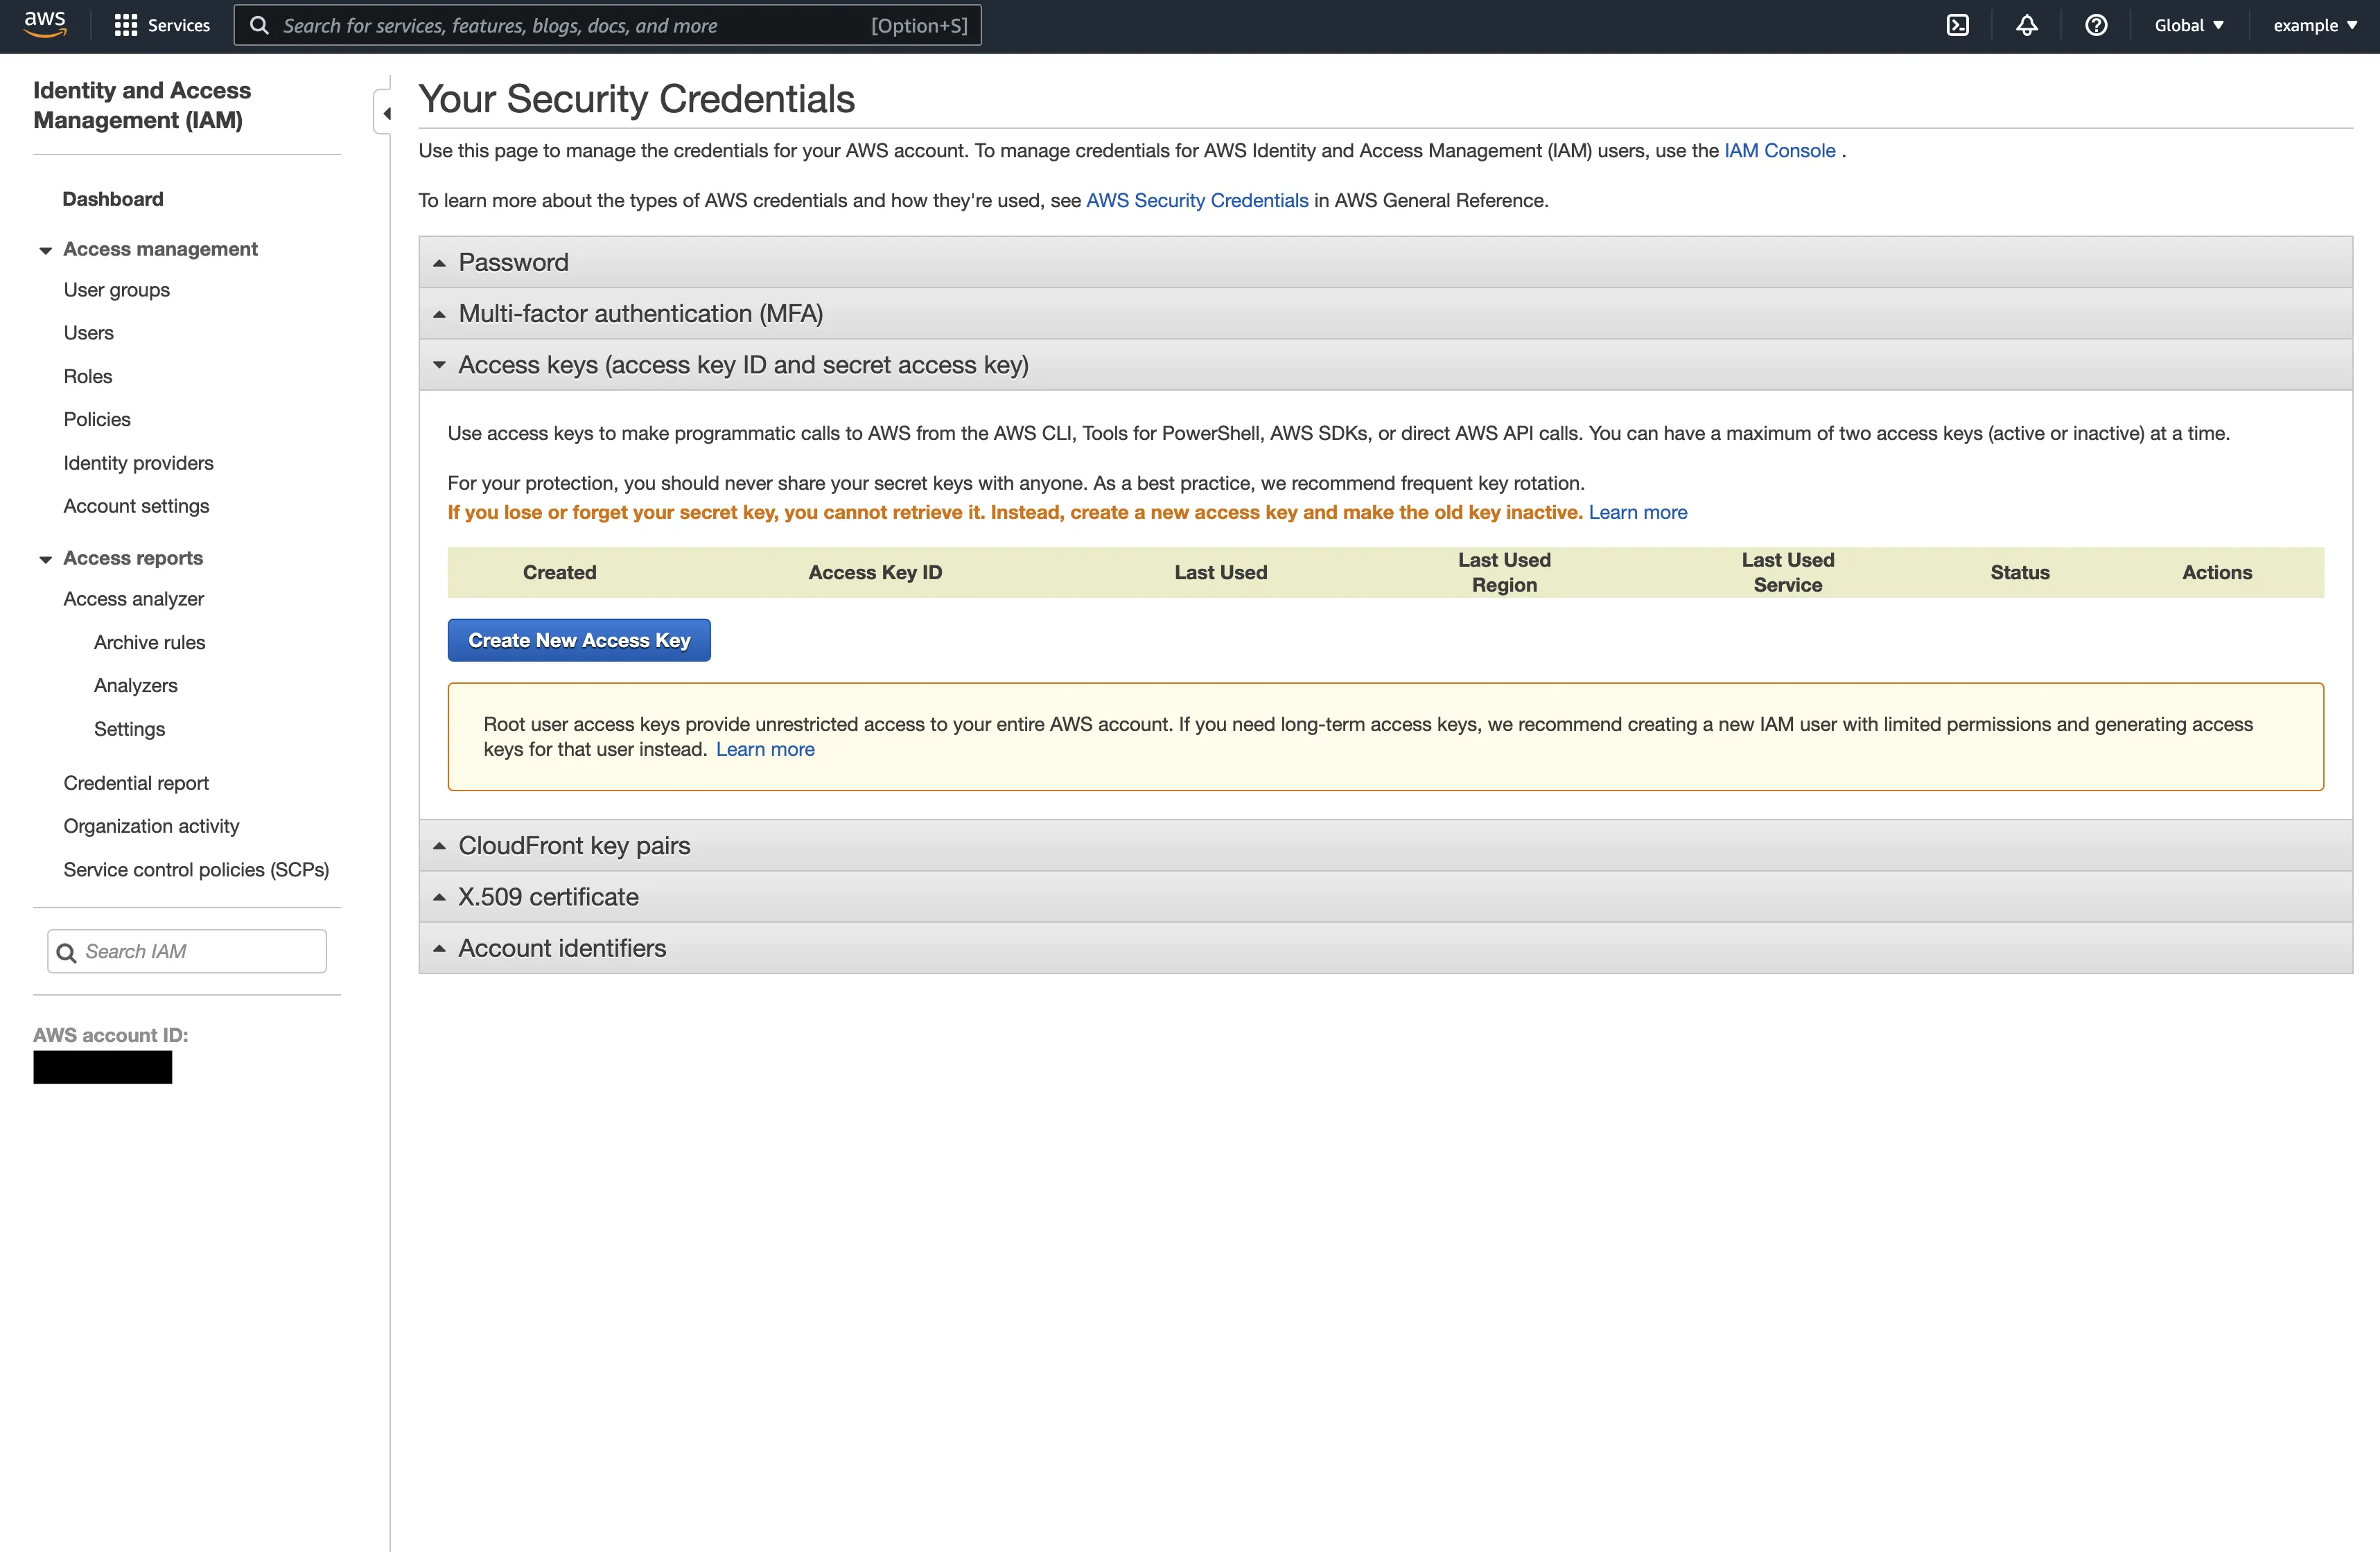The image size is (2380, 1563).
Task: Open the Services grid menu
Action: [x=162, y=25]
